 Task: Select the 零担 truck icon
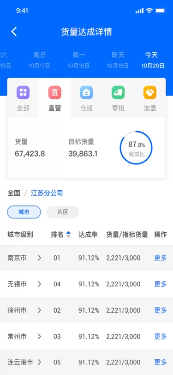[118, 92]
